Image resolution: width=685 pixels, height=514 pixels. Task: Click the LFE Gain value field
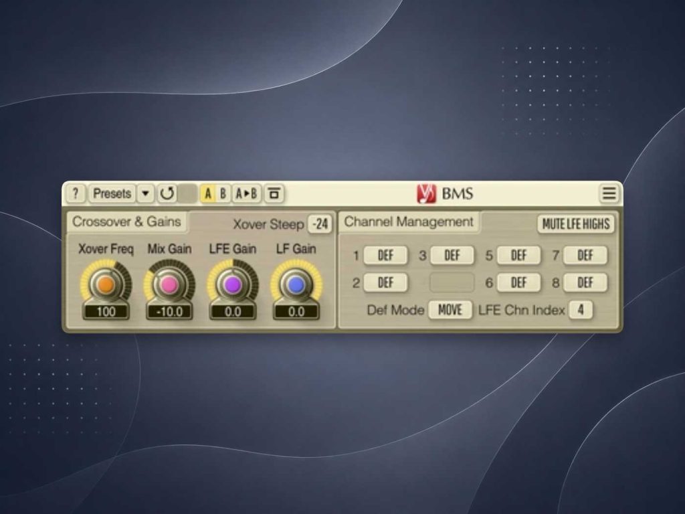click(x=232, y=312)
